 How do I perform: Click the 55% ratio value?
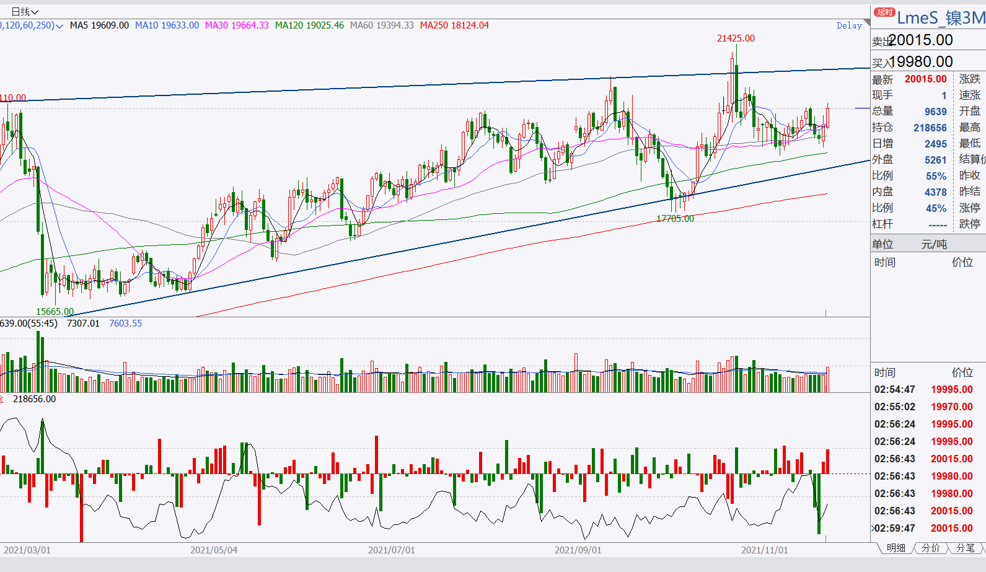(x=936, y=176)
